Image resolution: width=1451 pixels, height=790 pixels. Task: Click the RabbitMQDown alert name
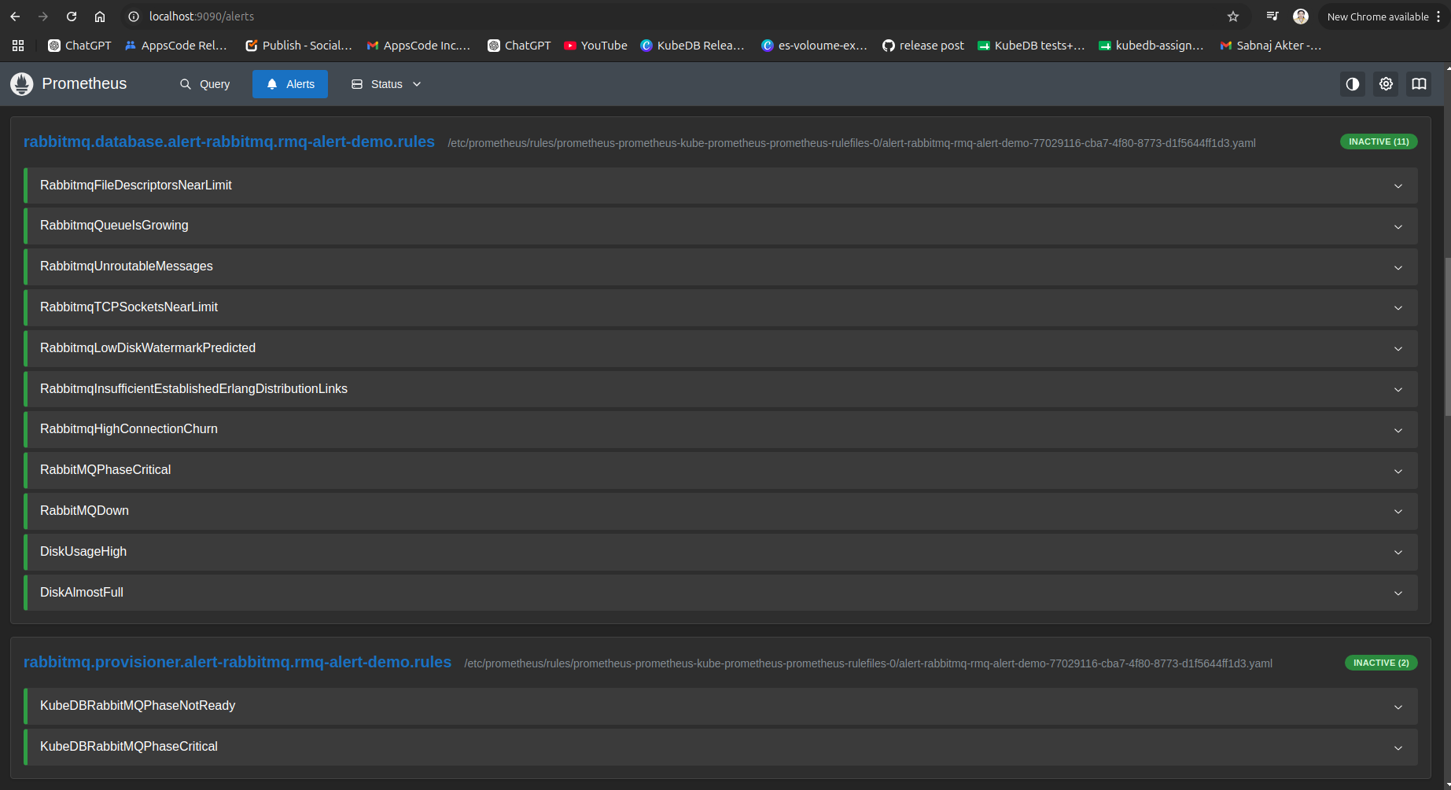tap(84, 511)
